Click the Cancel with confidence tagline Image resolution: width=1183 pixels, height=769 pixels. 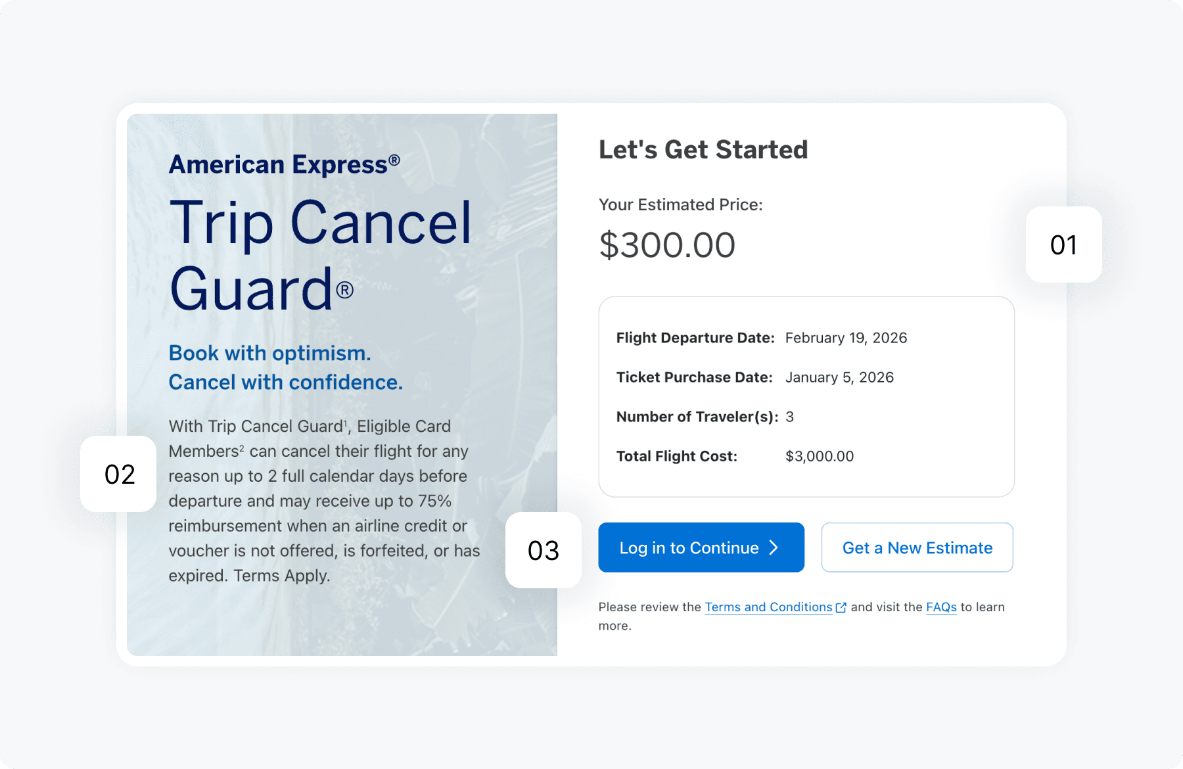coord(286,382)
